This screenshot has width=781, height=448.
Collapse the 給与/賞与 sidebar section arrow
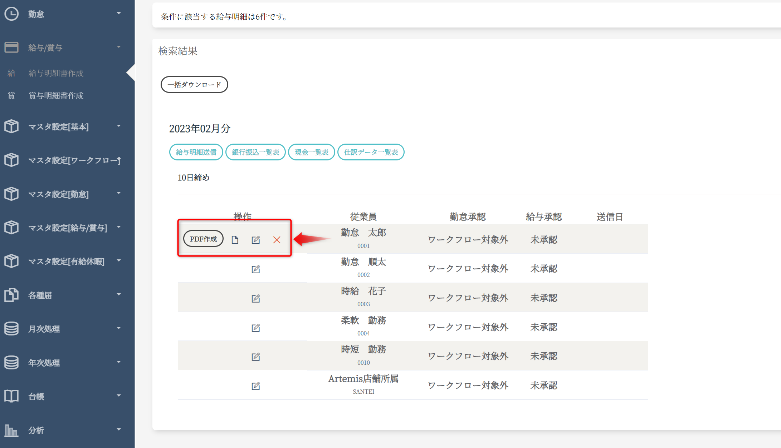click(119, 47)
